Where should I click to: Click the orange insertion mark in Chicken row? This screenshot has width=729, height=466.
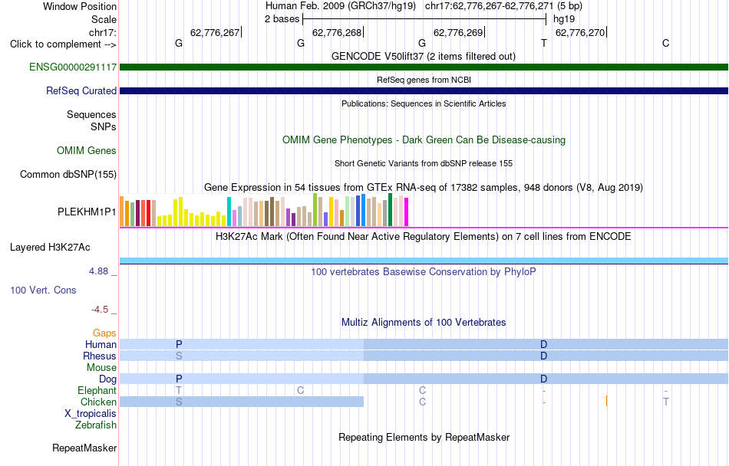pos(607,401)
